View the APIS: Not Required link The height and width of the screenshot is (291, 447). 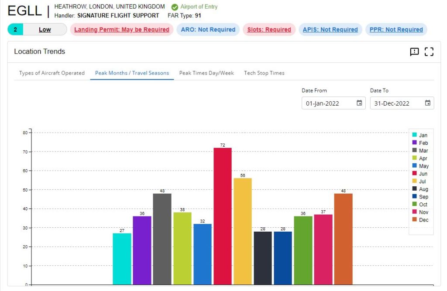(x=330, y=30)
